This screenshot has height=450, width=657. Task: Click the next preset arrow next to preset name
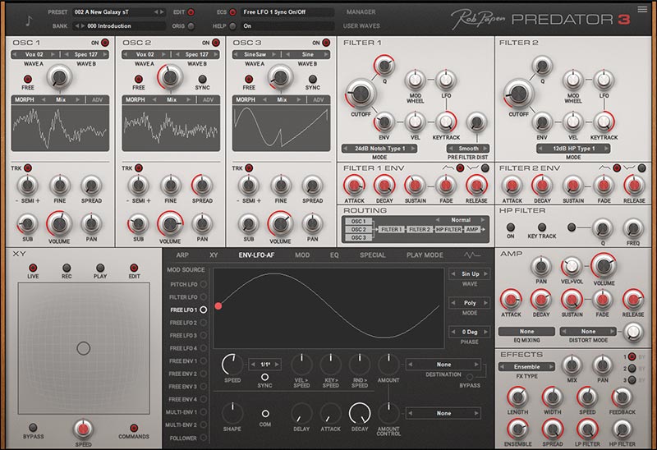pyautogui.click(x=162, y=12)
